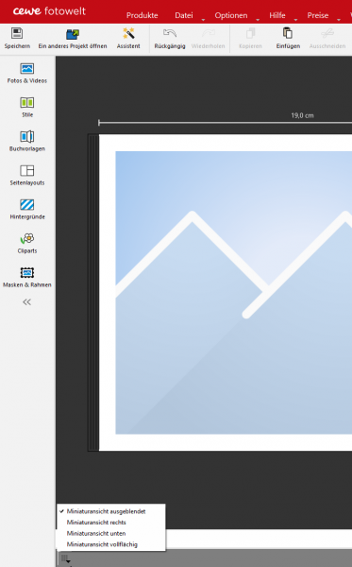This screenshot has width=352, height=567.
Task: Select Miniaturansicht unten option
Action: click(x=110, y=533)
